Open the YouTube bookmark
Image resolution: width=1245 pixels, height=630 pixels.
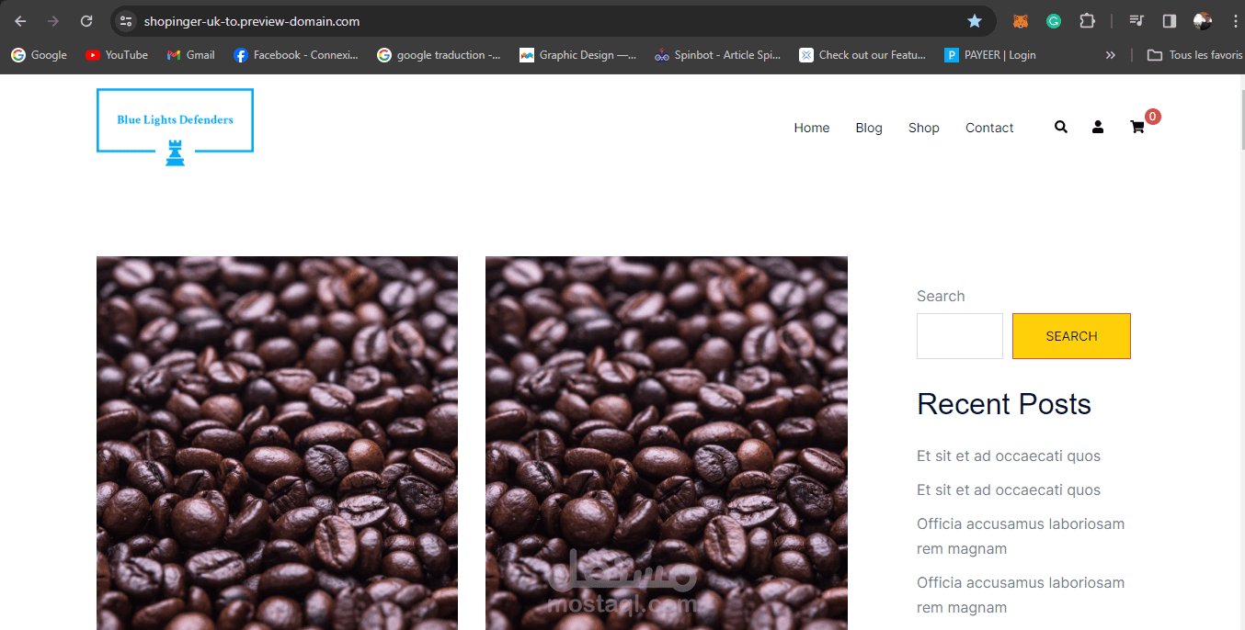pyautogui.click(x=117, y=55)
